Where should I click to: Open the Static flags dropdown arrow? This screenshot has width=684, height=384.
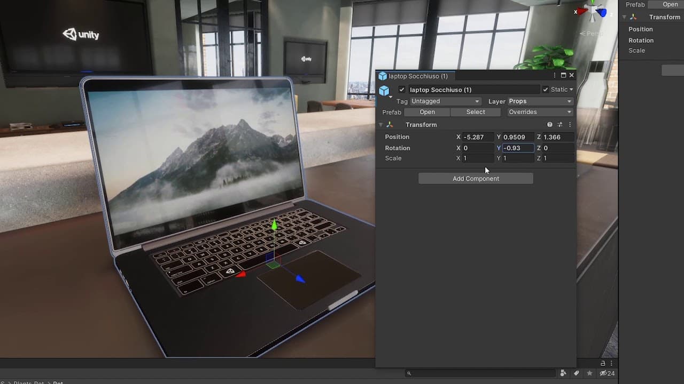pos(571,90)
